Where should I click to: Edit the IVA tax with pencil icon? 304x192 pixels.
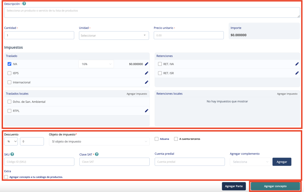(x=146, y=64)
